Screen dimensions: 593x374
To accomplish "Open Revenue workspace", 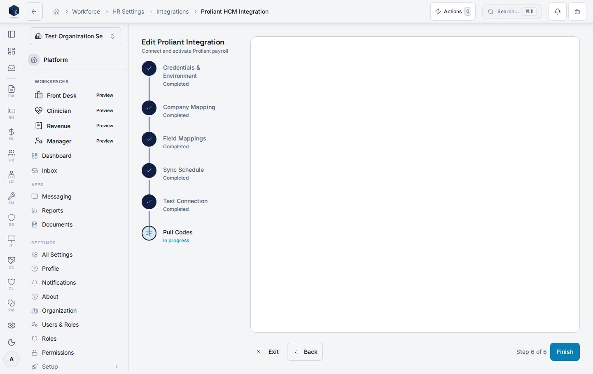I will (75, 126).
